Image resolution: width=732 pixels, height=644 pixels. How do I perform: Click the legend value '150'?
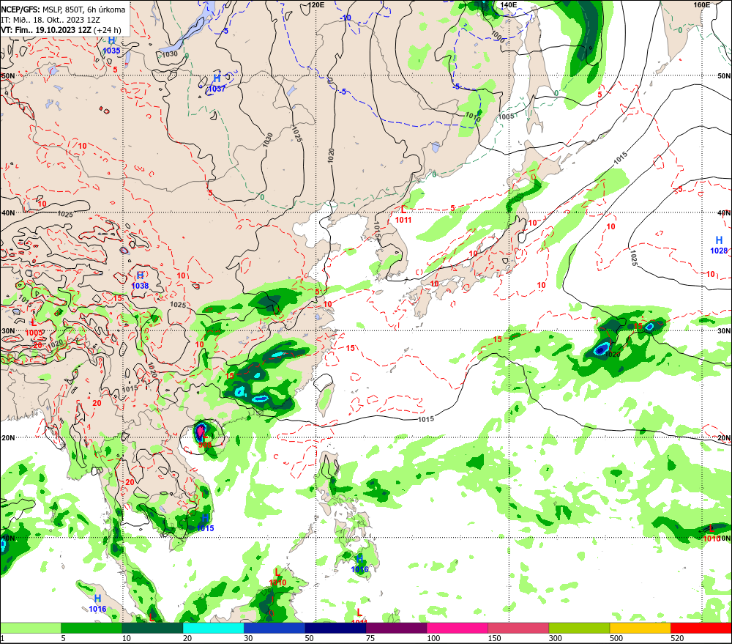(494, 638)
